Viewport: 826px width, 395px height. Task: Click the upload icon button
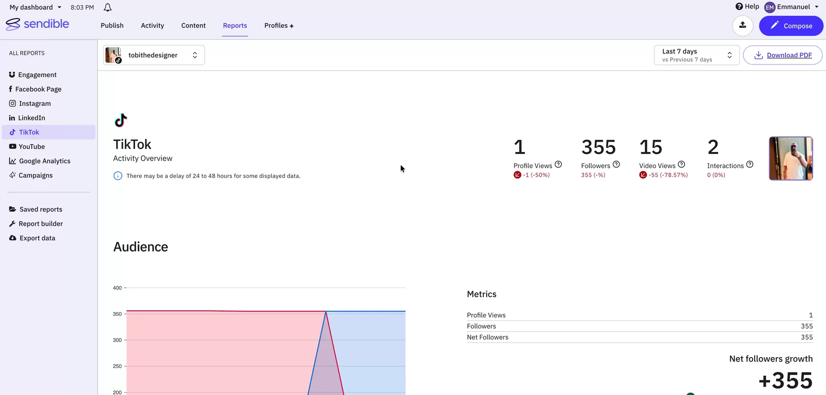click(742, 26)
